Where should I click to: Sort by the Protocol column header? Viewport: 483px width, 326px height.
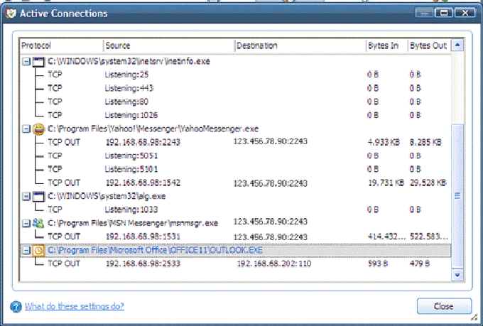point(61,45)
